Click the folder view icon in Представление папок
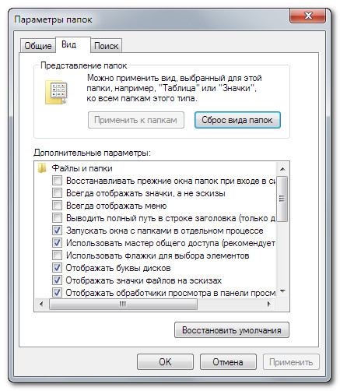Image resolution: width=340 pixels, height=391 pixels. tap(56, 92)
